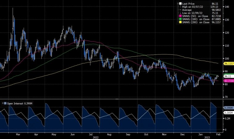This screenshot has height=139, width=234.
Task: Select 'SMAVG (100) on Close' legend entry
Action: click(196, 19)
